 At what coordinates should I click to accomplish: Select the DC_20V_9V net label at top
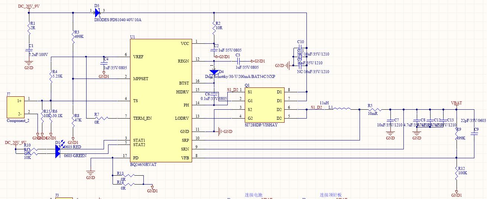(29, 6)
